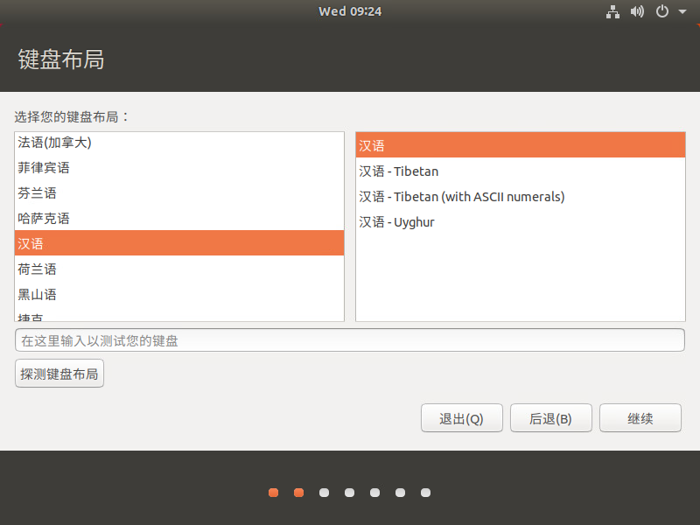Choose 黑山语 from the layout list

point(179,295)
